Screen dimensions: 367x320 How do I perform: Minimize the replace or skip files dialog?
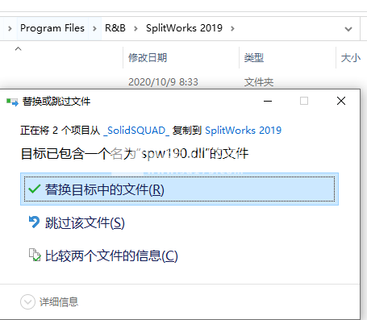coord(268,101)
